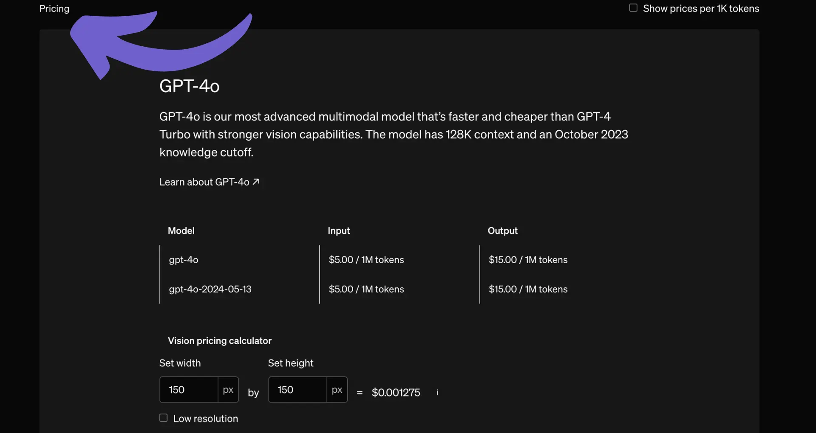Click the info icon beside $0.001275
The width and height of the screenshot is (816, 433).
[437, 393]
